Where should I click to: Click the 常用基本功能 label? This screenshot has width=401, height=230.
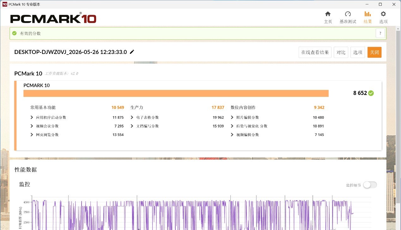(43, 108)
